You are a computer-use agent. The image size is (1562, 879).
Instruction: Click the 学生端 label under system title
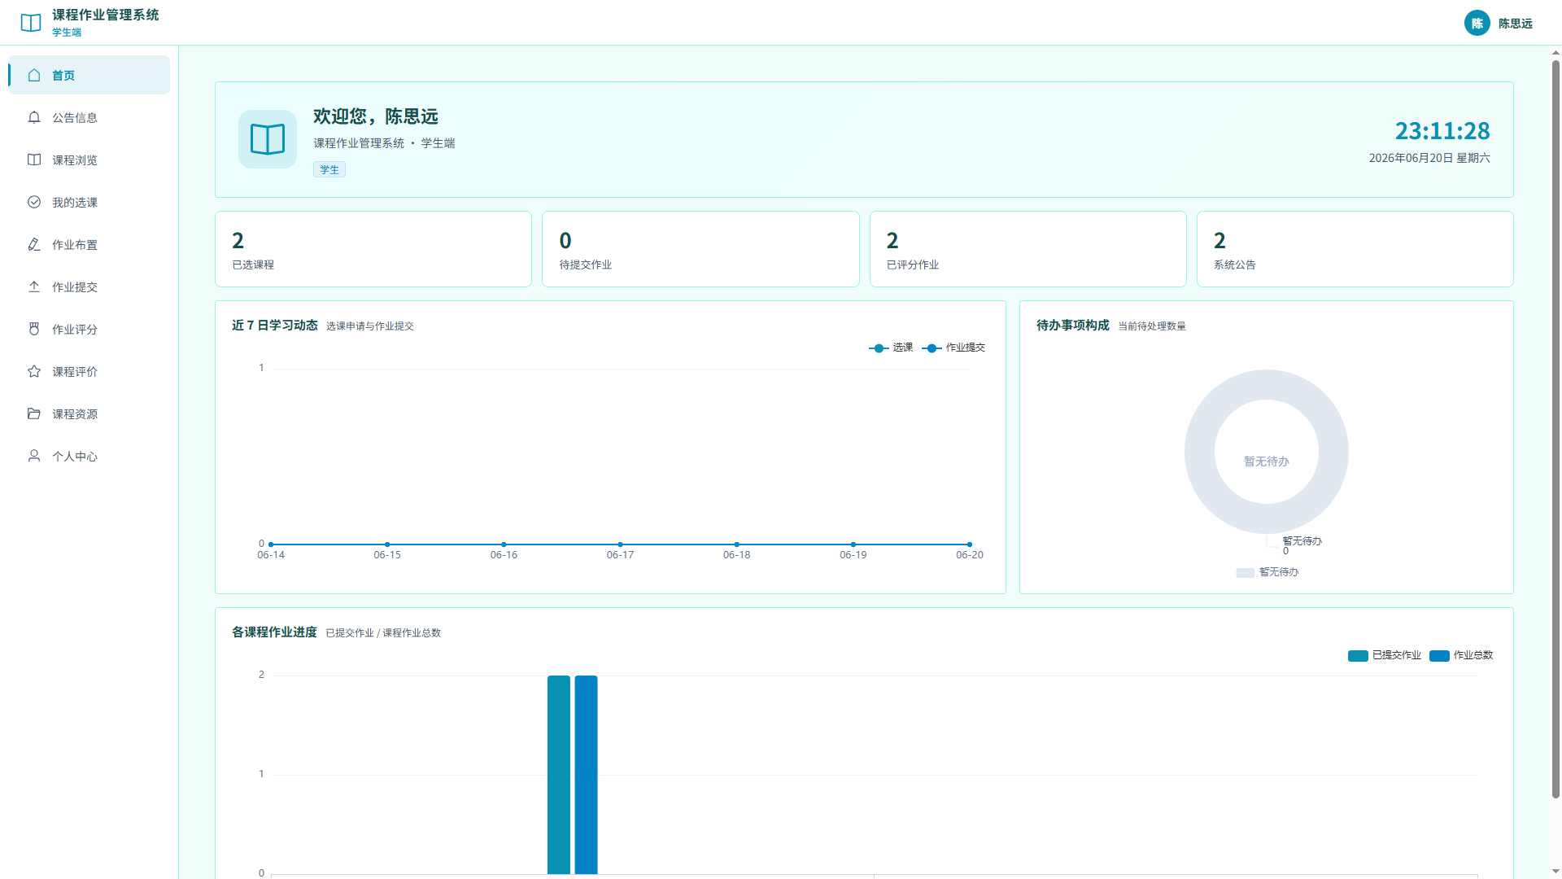[x=67, y=33]
